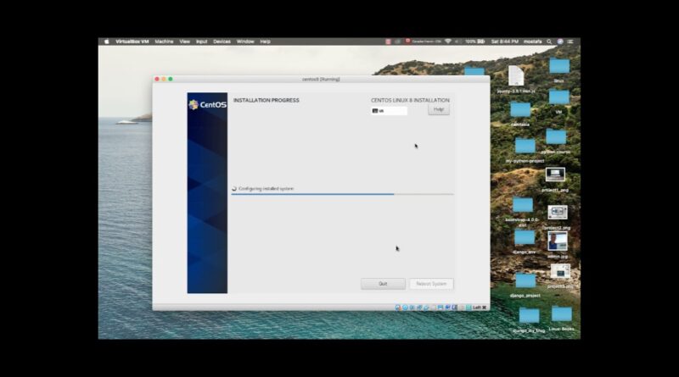This screenshot has width=679, height=377.
Task: Open the Apple menu
Action: click(x=107, y=42)
